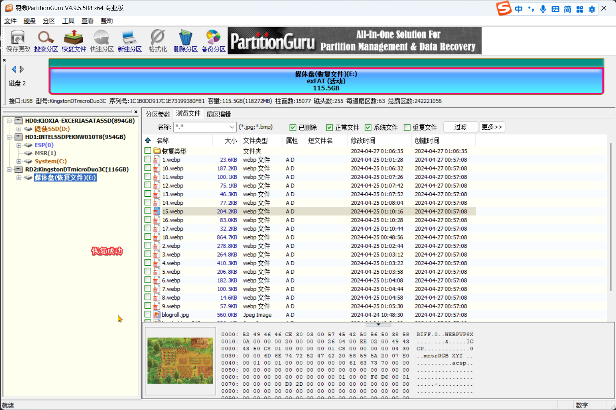
Task: Expand 媒体盘(恢复文件)(E:) node
Action: (x=19, y=178)
